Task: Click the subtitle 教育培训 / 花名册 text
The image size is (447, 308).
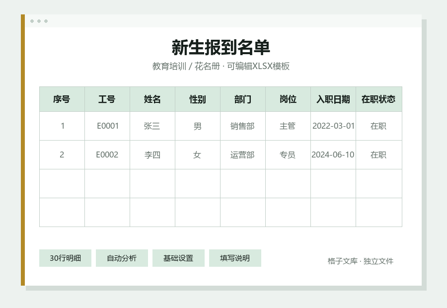Action: (186, 66)
